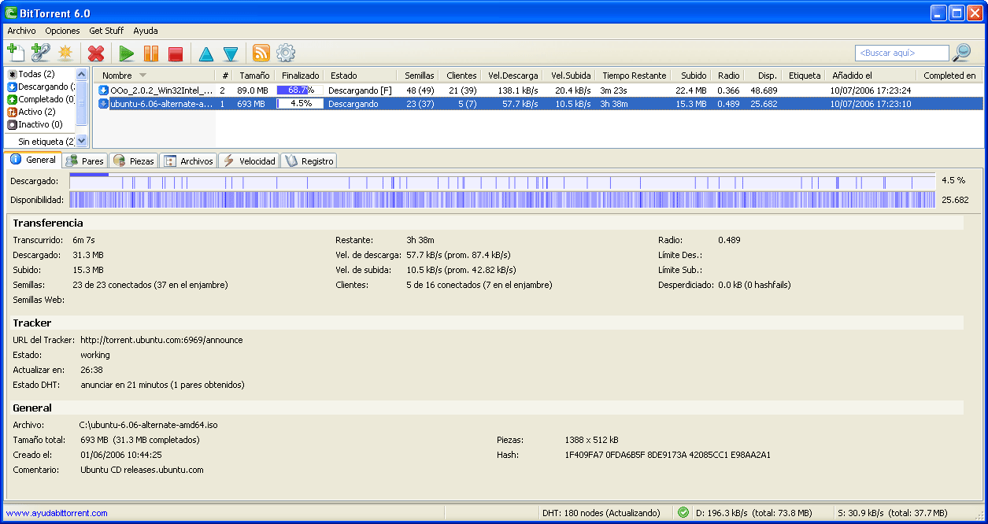988x524 pixels.
Task: Click the Hash value 1F409FA7 text
Action: [668, 455]
